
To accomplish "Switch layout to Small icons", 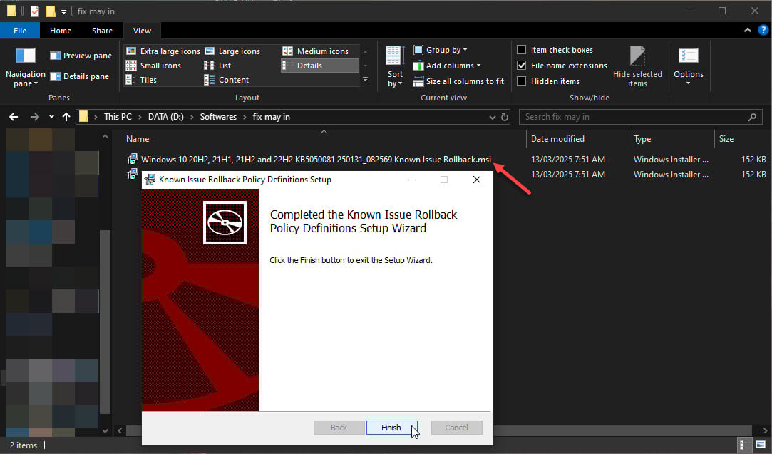I will pyautogui.click(x=153, y=66).
